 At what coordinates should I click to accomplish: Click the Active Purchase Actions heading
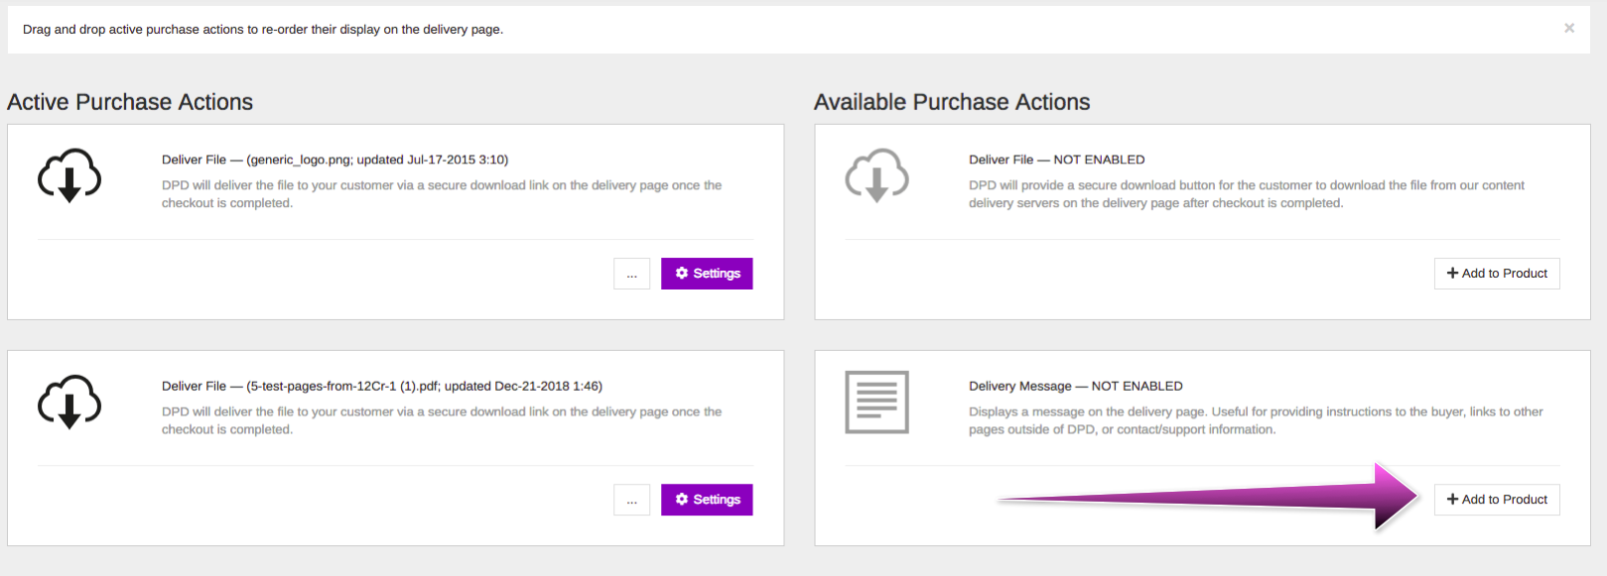130,102
